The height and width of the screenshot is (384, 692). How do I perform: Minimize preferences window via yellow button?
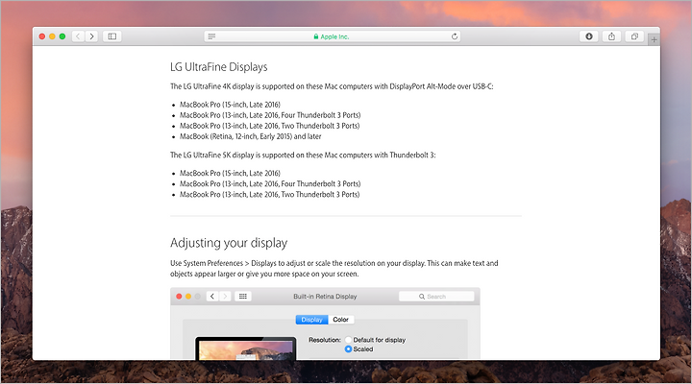pyautogui.click(x=188, y=297)
